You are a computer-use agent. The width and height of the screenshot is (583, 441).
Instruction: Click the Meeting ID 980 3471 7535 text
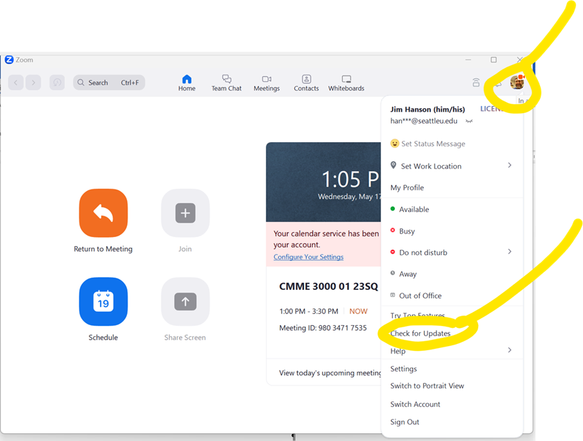323,328
